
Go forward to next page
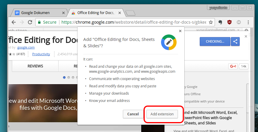(22, 22)
